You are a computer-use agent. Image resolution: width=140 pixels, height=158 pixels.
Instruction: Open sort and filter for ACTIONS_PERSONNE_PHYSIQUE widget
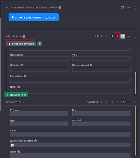coord(123,7)
